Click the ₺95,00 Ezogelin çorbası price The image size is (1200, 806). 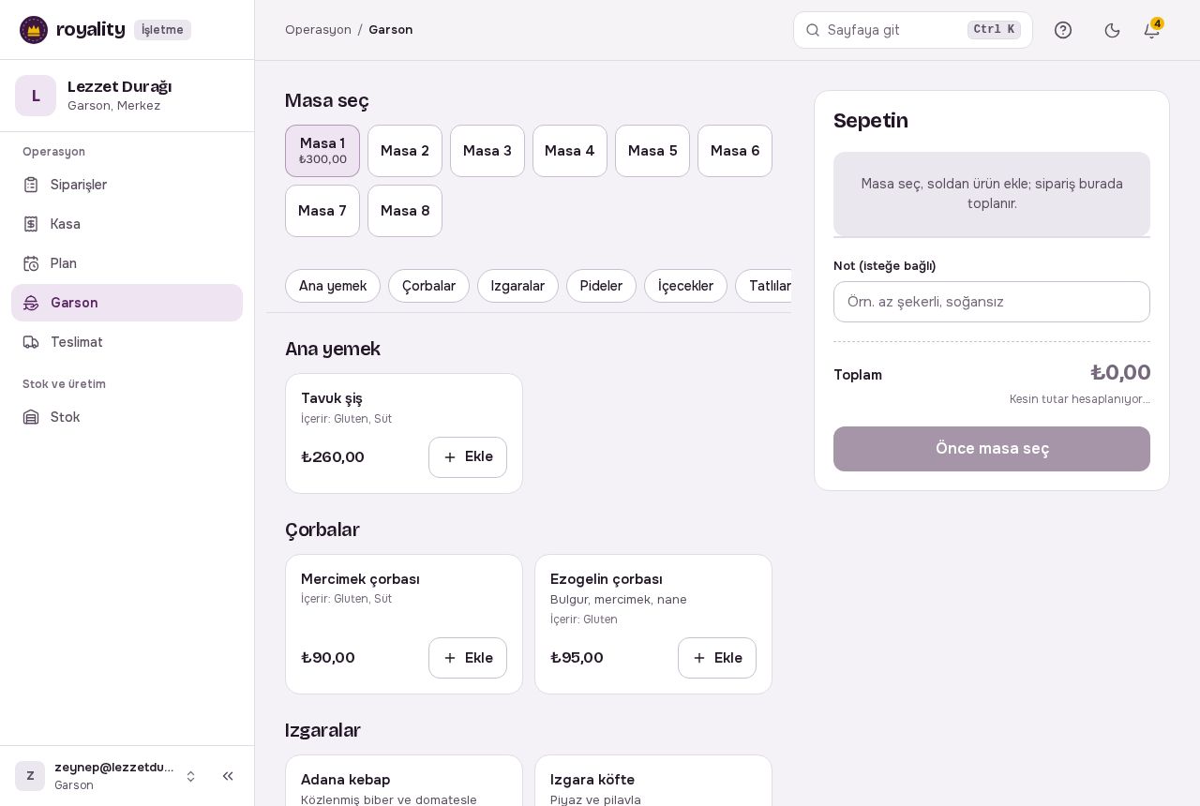coord(577,658)
